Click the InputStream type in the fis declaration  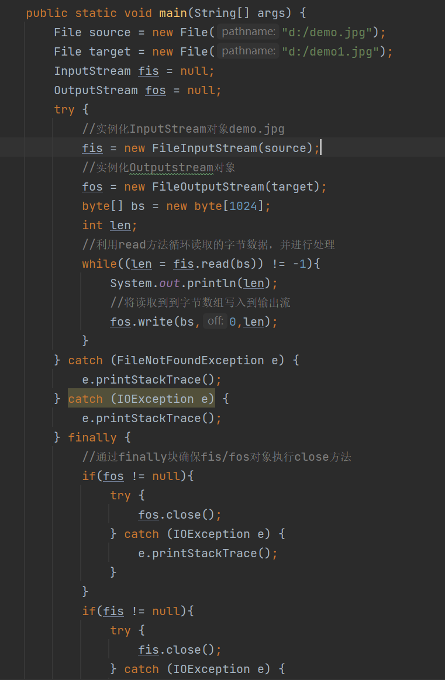pos(92,71)
